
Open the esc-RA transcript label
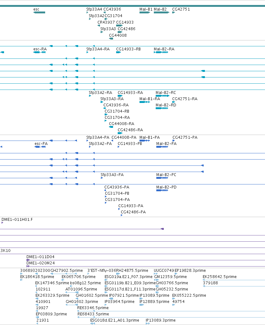coord(40,49)
